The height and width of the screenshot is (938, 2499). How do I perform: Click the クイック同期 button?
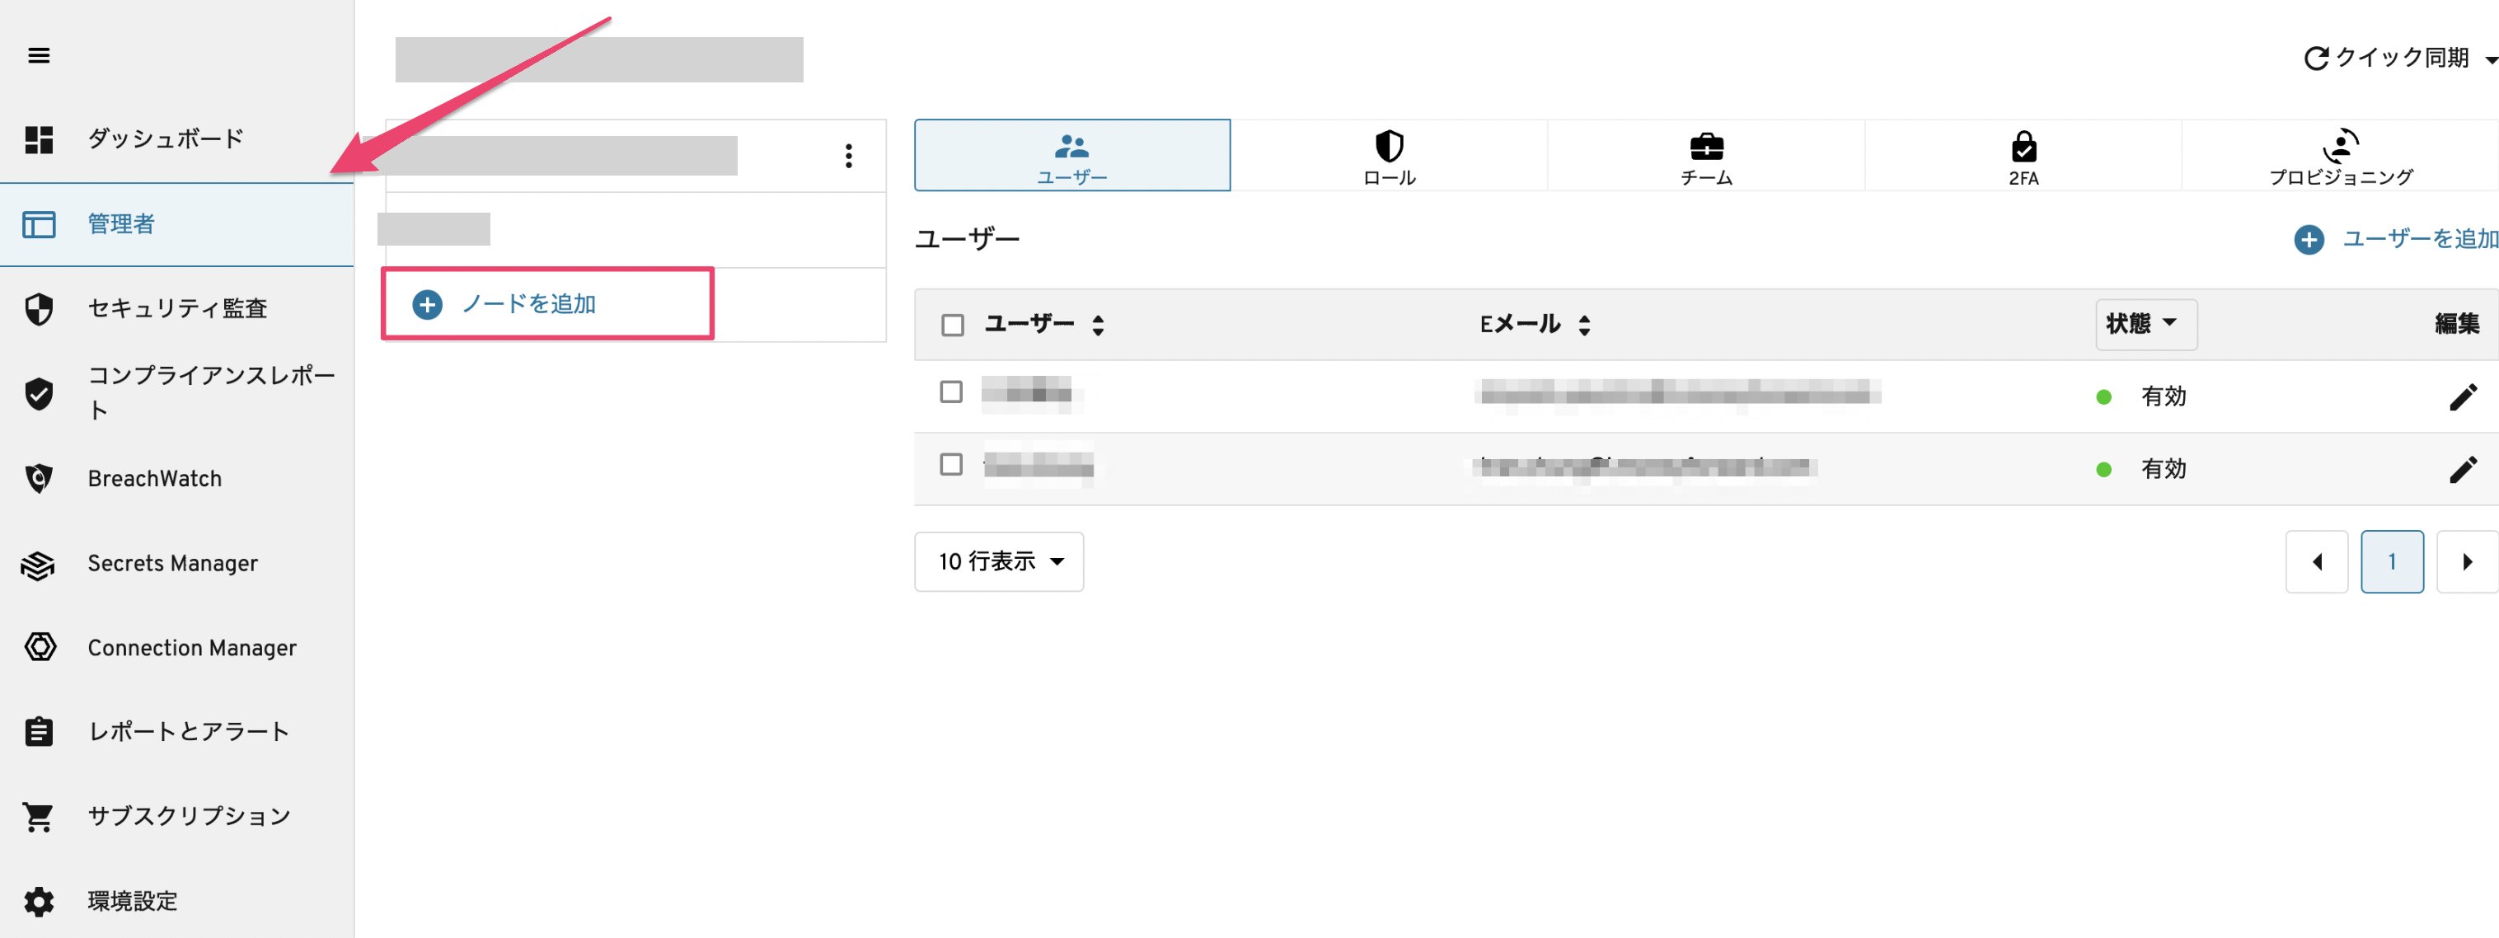click(2400, 59)
